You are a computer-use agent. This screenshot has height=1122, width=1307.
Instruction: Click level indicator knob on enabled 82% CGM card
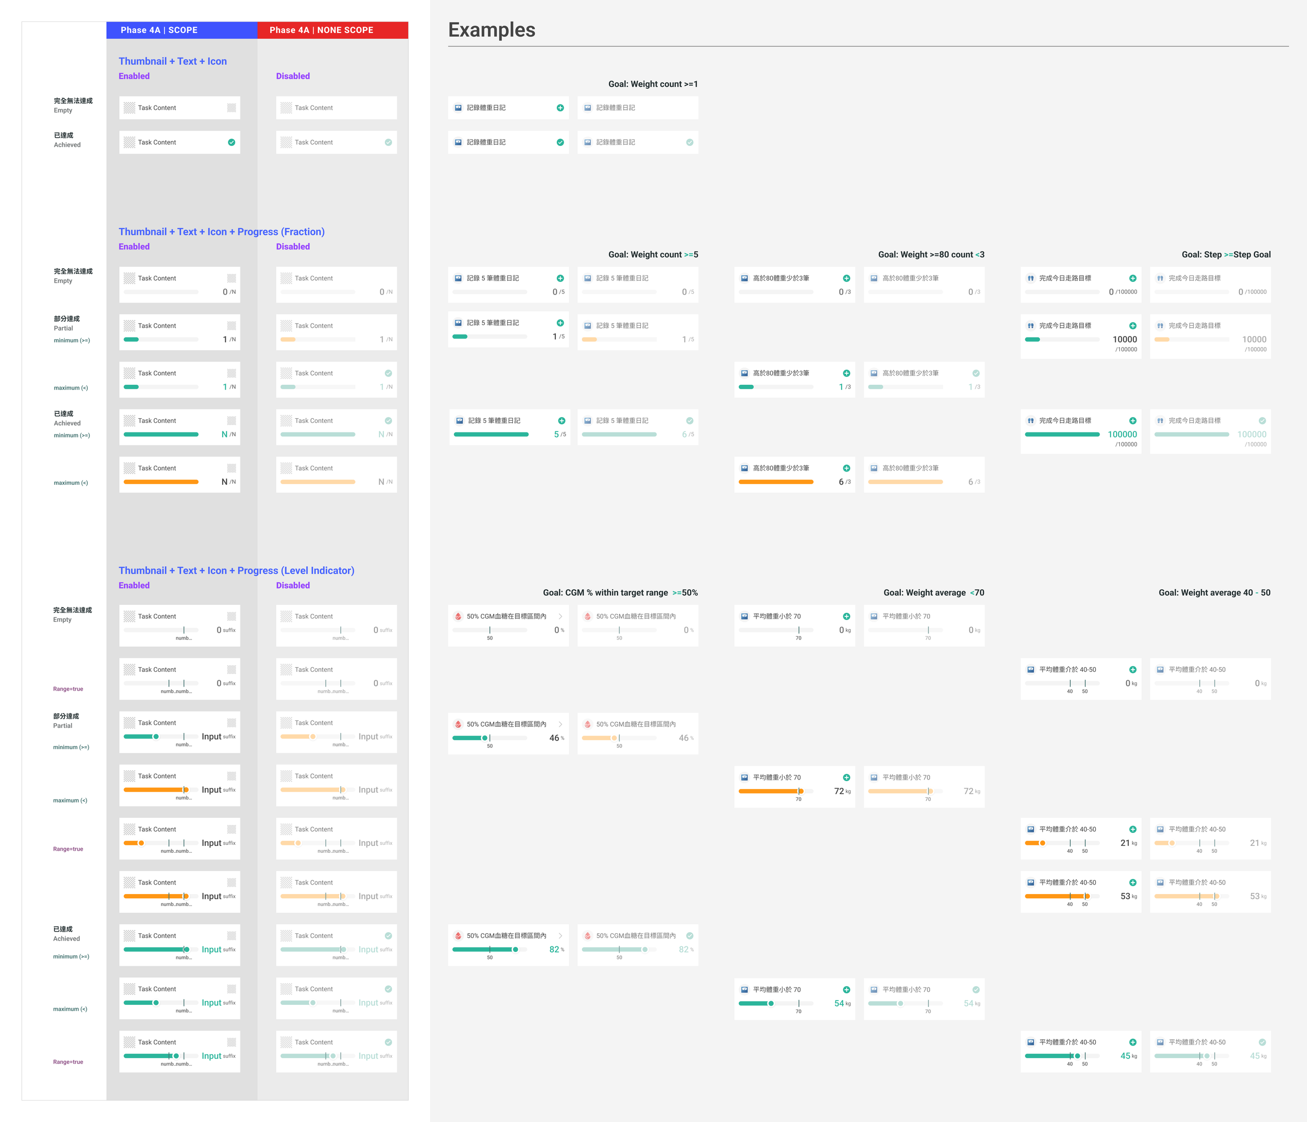tap(515, 949)
